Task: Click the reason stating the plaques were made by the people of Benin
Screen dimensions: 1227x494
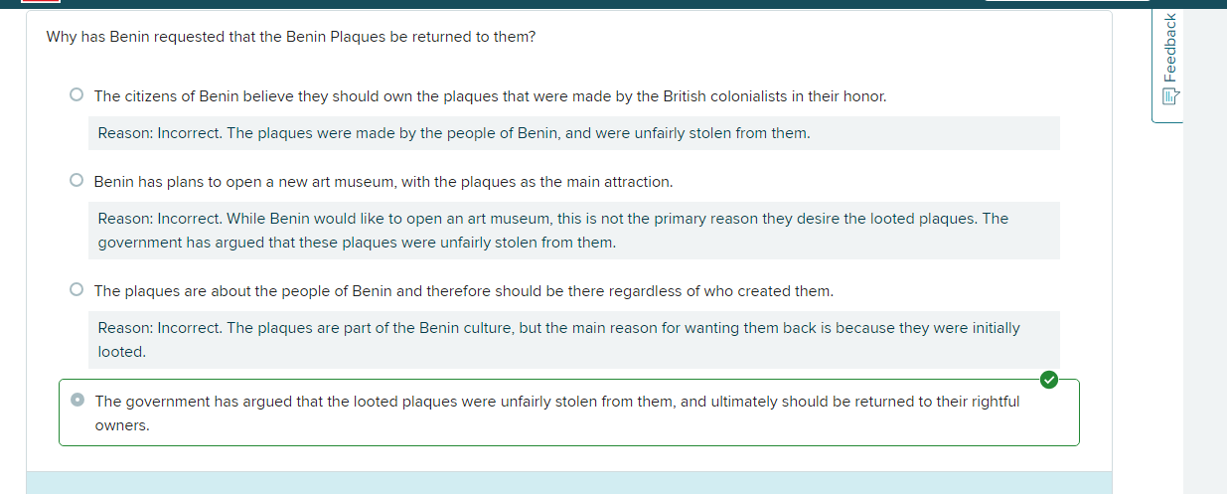Action: click(x=454, y=133)
